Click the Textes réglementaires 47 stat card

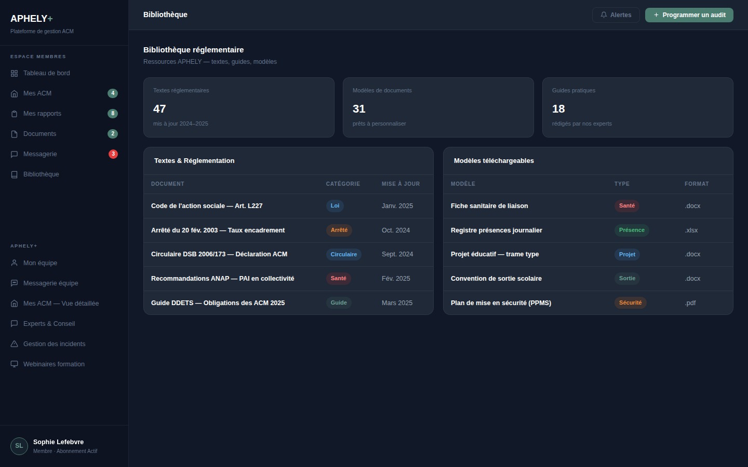click(238, 107)
